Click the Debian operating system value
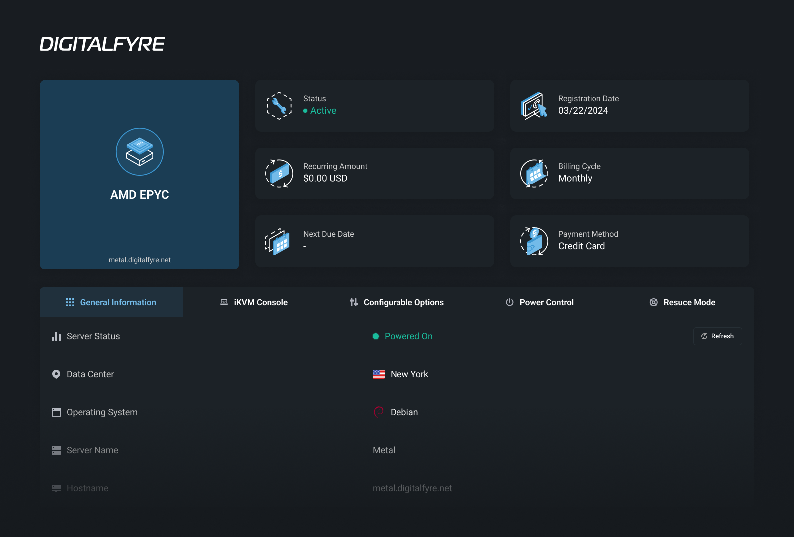 404,412
